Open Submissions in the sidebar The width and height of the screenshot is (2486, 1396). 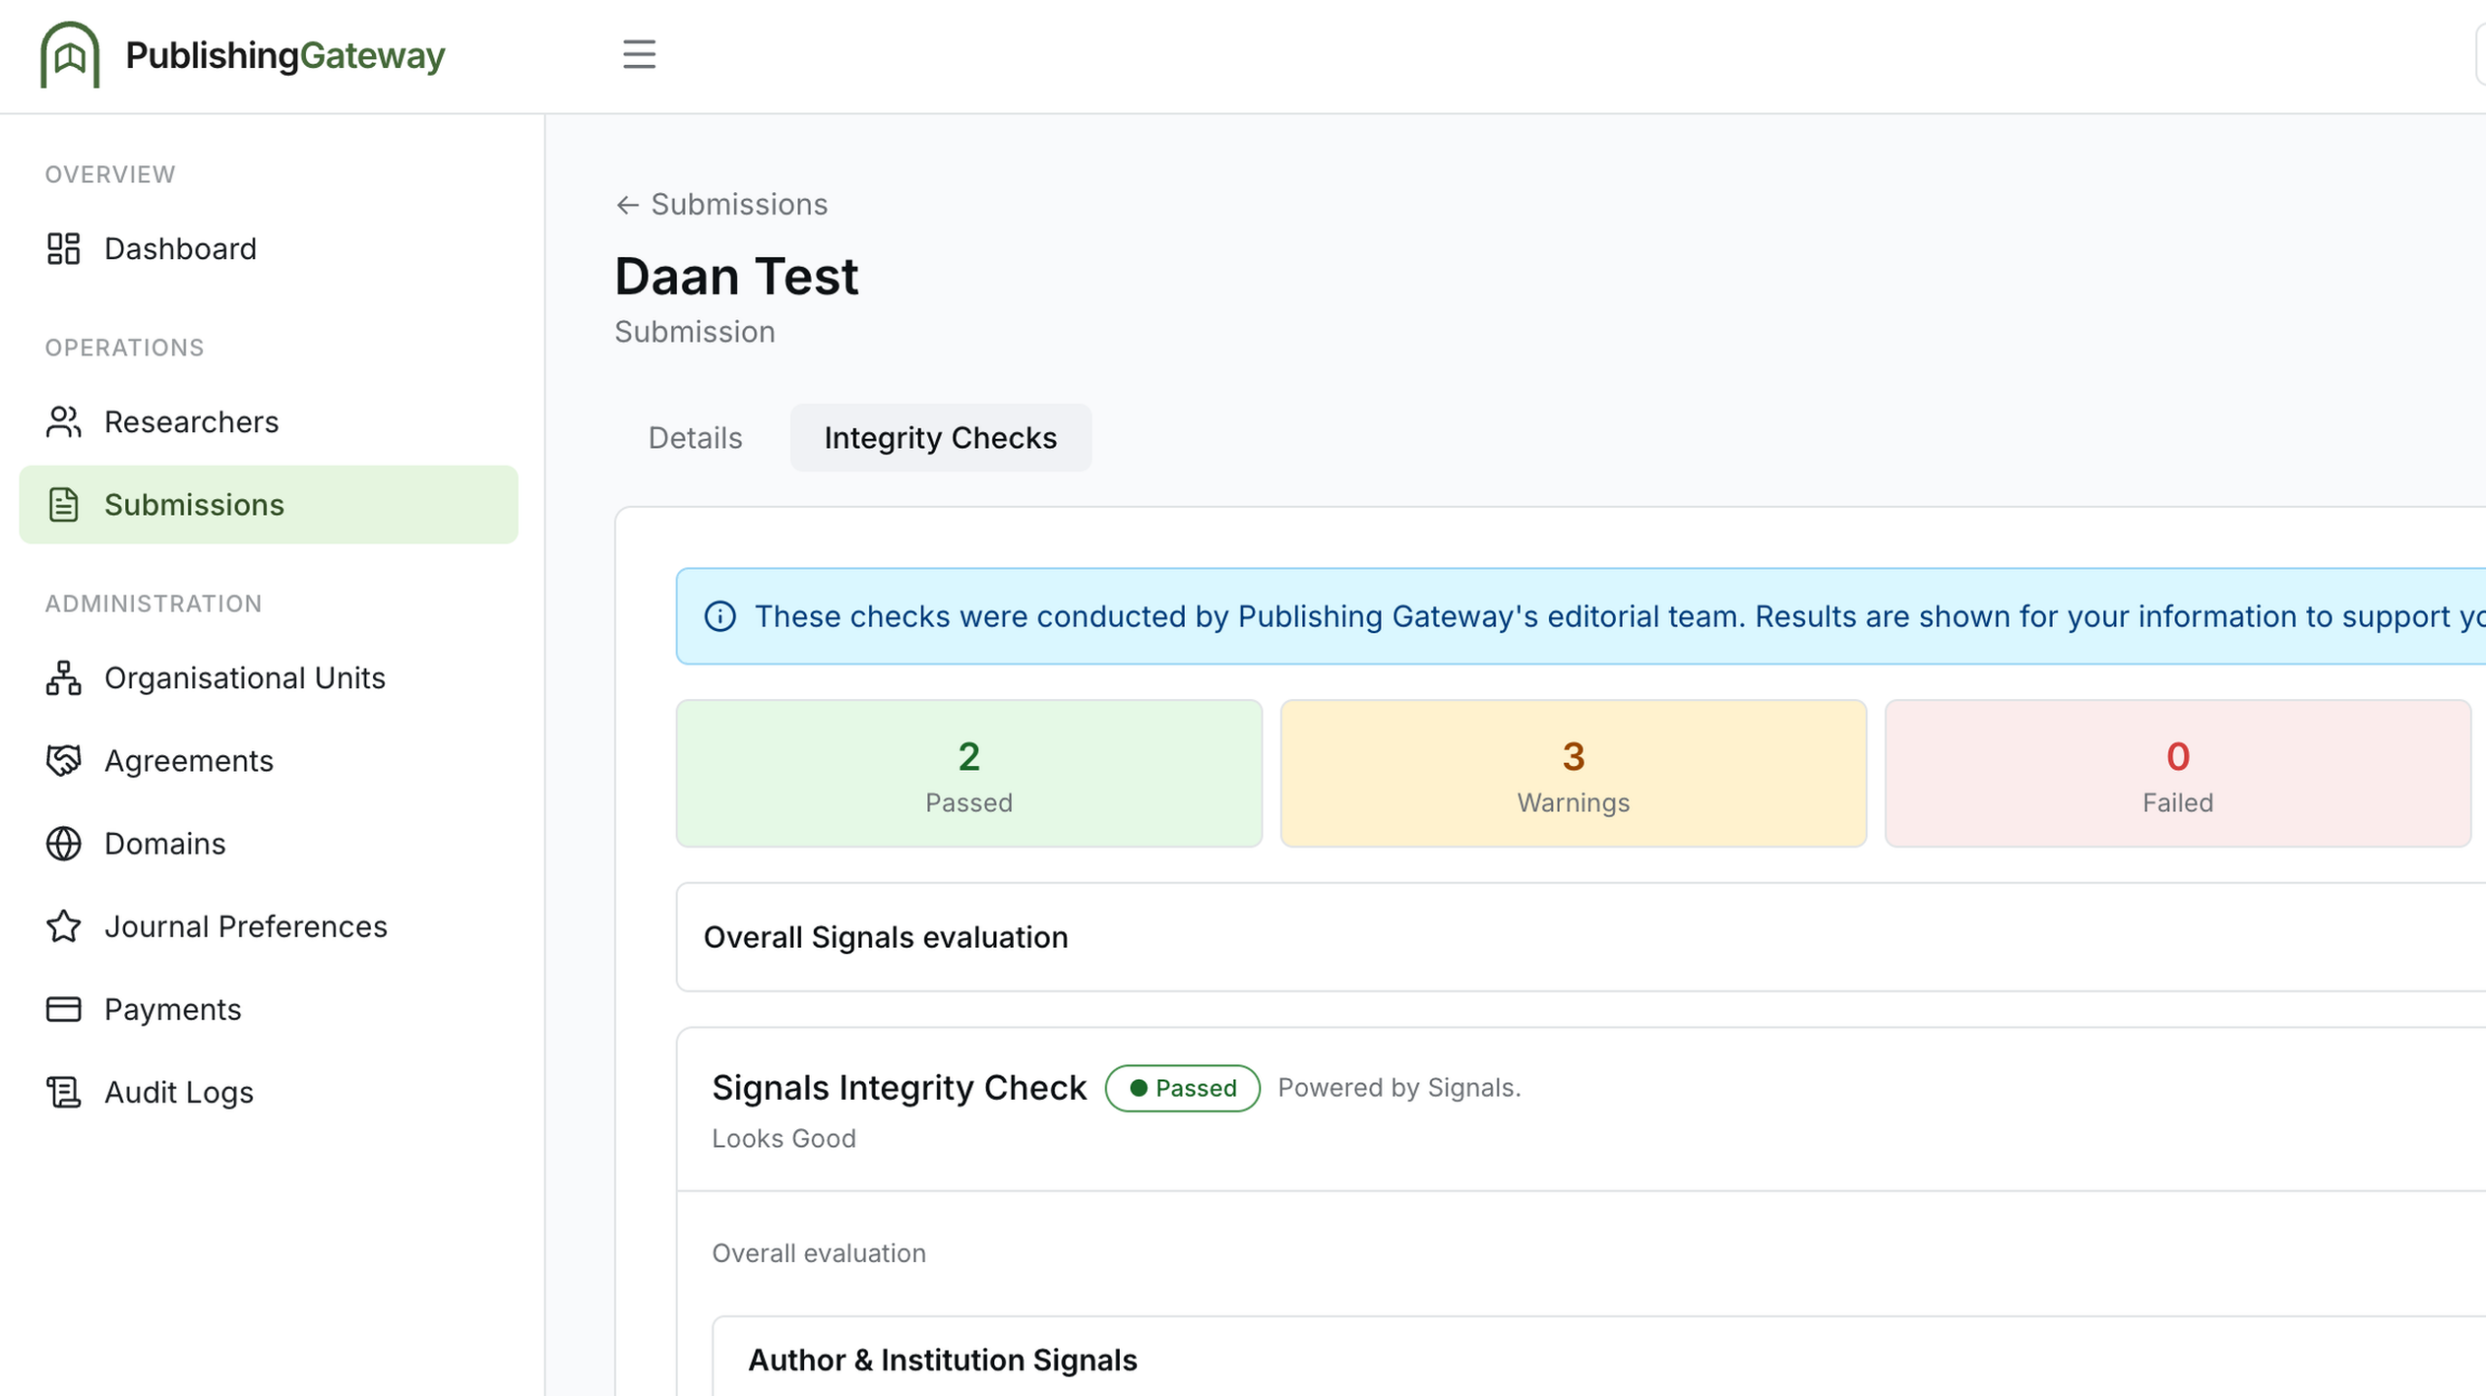(x=269, y=505)
